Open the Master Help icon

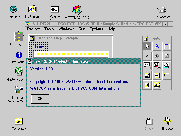[19, 71]
